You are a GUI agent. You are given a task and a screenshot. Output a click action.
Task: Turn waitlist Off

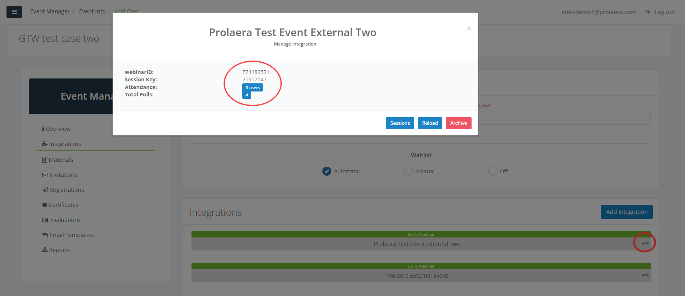[x=493, y=171]
